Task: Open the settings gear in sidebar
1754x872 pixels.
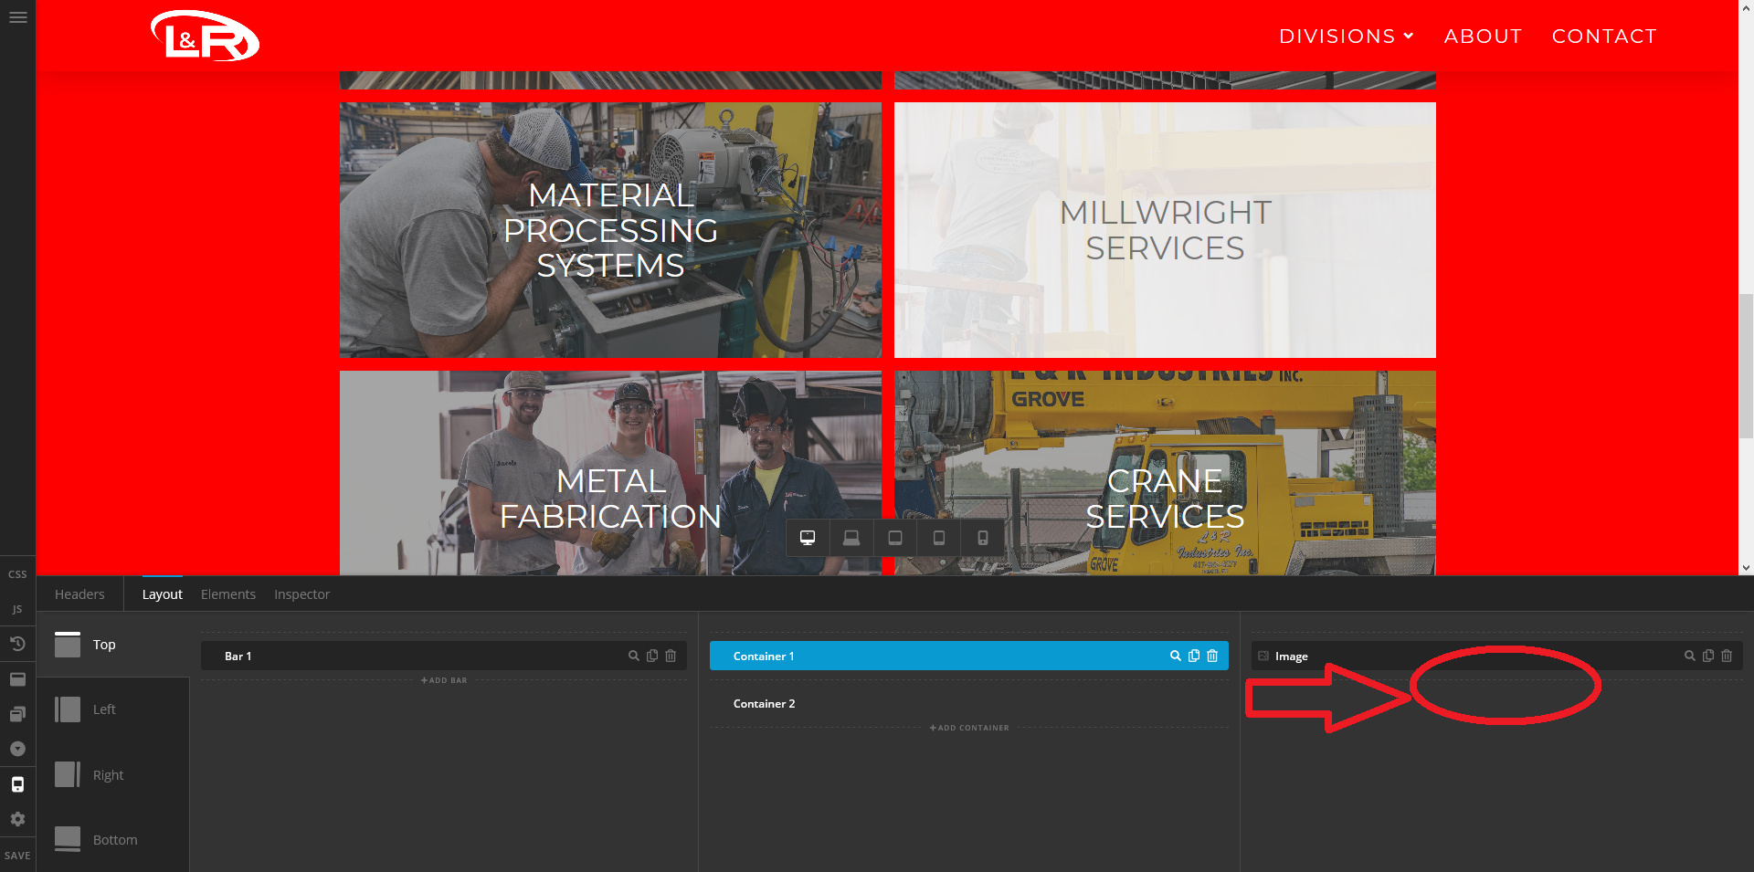Action: tap(17, 819)
